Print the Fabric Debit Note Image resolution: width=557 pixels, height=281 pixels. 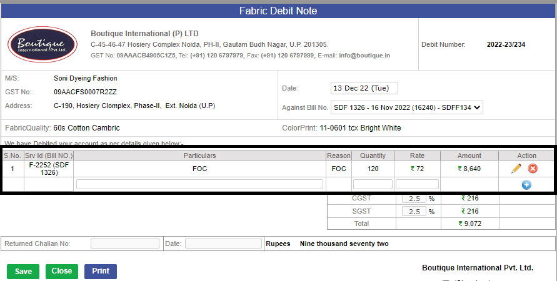(x=101, y=271)
